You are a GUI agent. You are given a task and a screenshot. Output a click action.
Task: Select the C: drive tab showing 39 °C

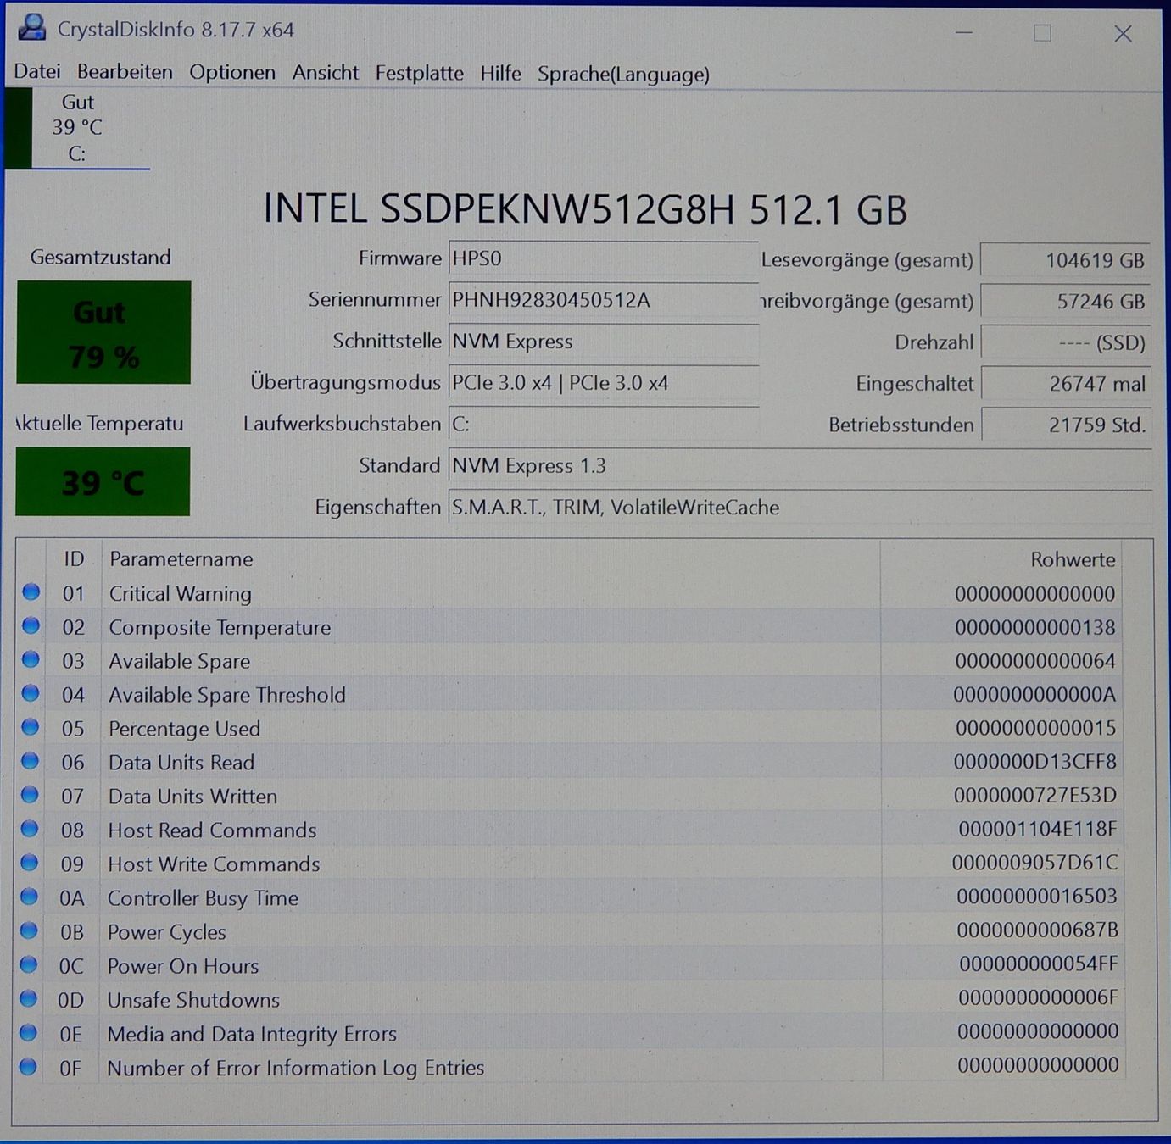[x=77, y=128]
